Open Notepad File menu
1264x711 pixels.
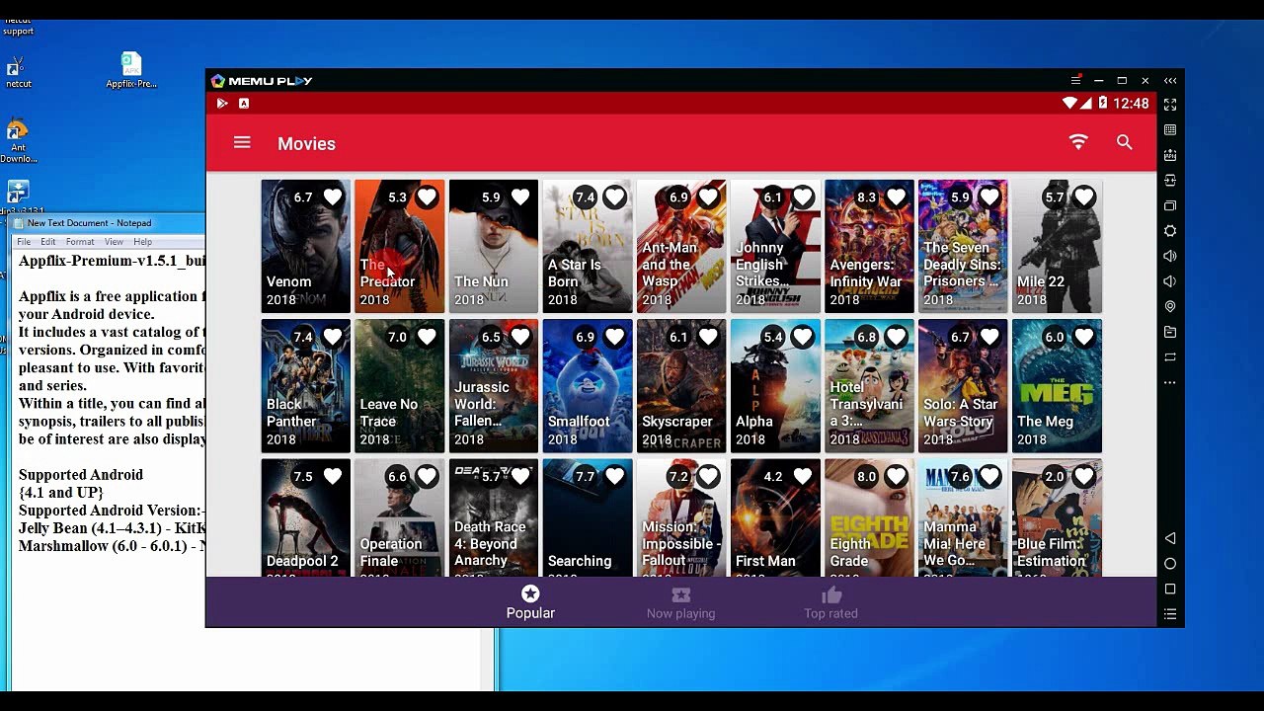[24, 242]
